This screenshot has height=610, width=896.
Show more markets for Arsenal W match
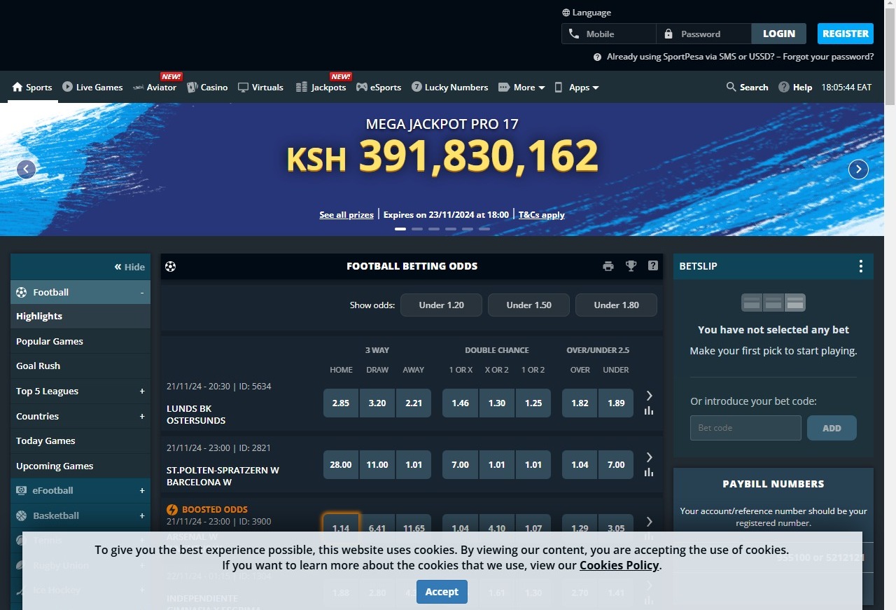click(649, 522)
